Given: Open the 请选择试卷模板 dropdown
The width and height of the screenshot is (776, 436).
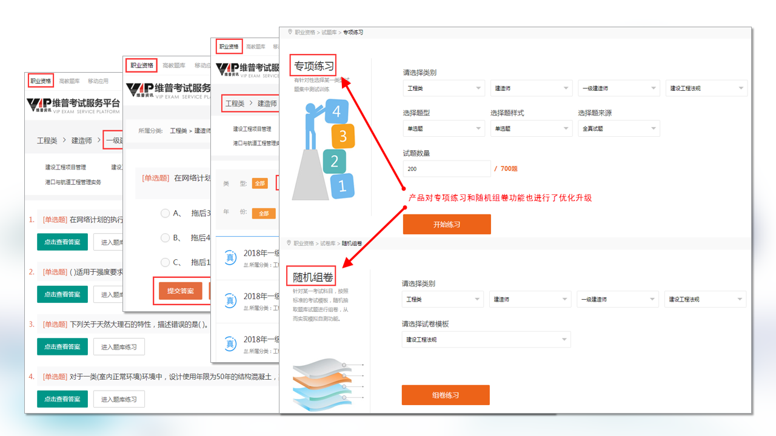Looking at the screenshot, I should [486, 340].
